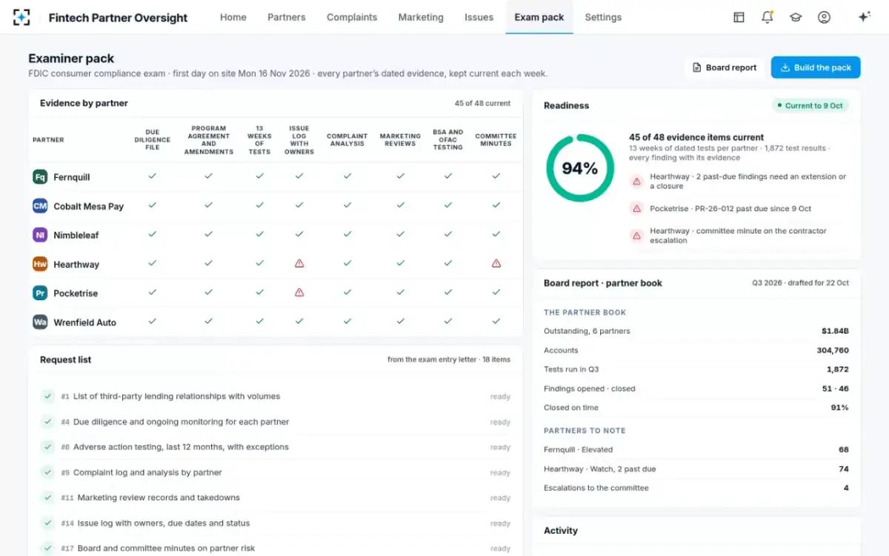Click 'Q3 2026 · drafted for 22 Oct' text
Image resolution: width=889 pixels, height=556 pixels.
point(801,283)
